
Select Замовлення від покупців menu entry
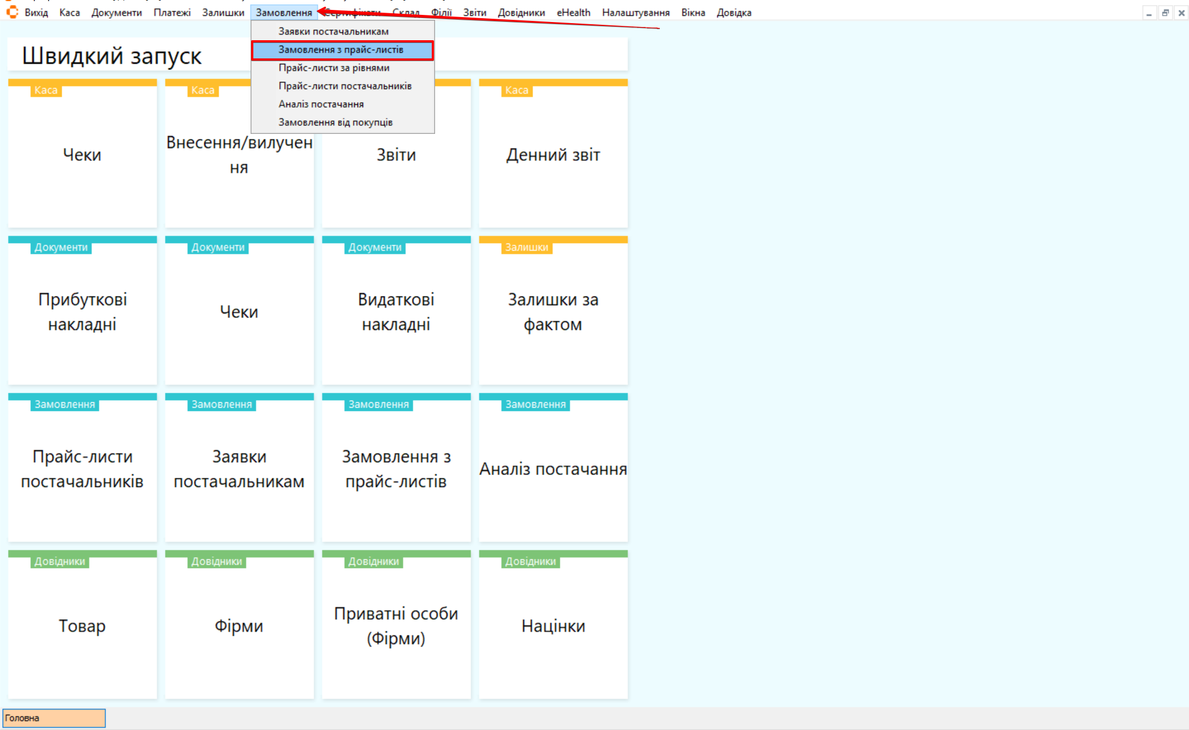(335, 122)
